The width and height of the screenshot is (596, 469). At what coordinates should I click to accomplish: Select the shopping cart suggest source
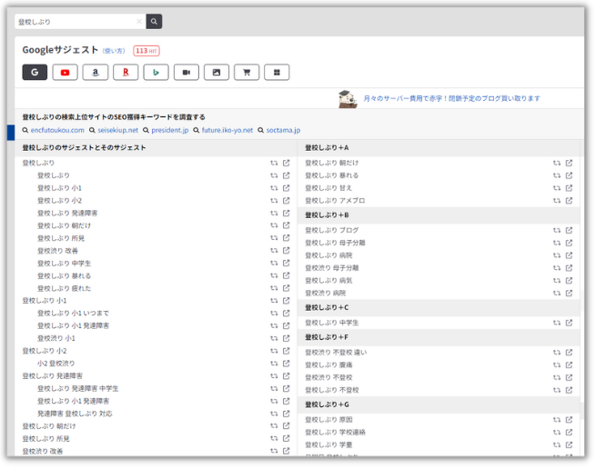click(247, 72)
